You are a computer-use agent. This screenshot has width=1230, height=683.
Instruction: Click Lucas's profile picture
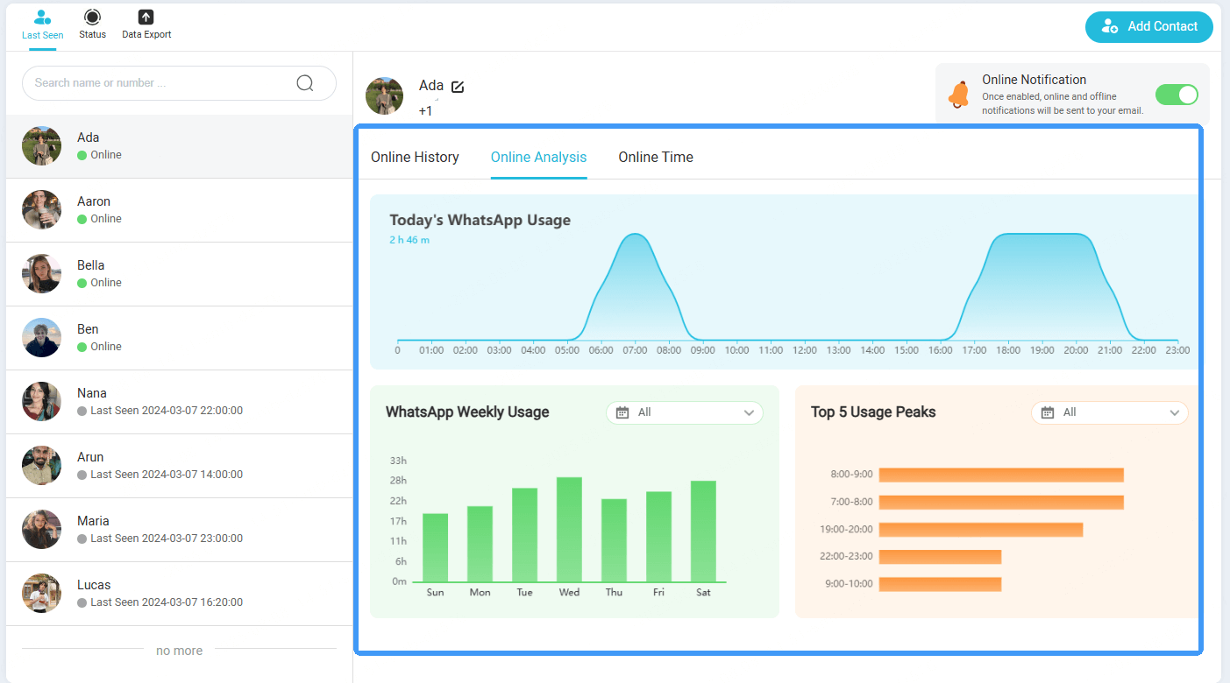pos(41,594)
